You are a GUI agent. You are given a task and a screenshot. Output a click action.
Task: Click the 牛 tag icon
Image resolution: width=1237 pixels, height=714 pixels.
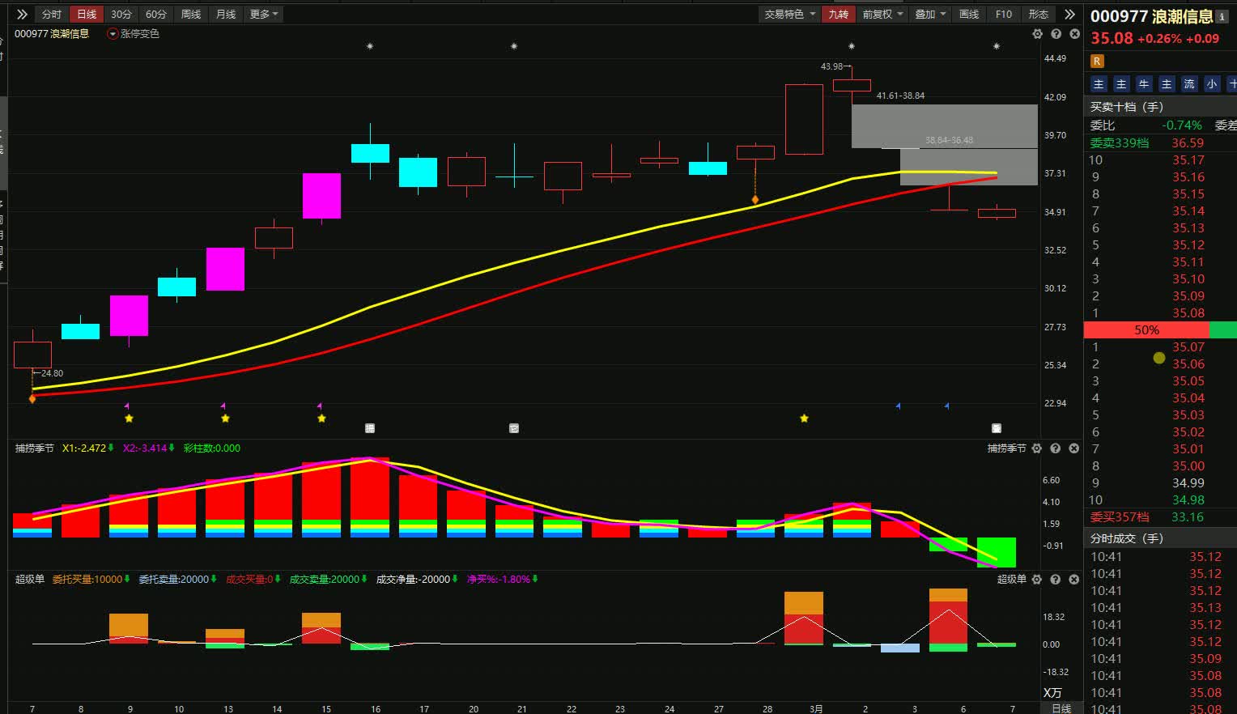click(x=1144, y=83)
